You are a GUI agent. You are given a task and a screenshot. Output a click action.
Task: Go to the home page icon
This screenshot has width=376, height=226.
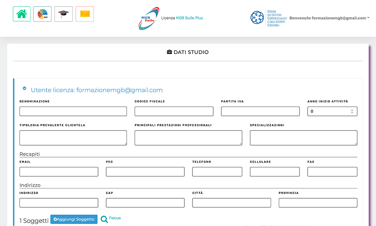point(22,14)
